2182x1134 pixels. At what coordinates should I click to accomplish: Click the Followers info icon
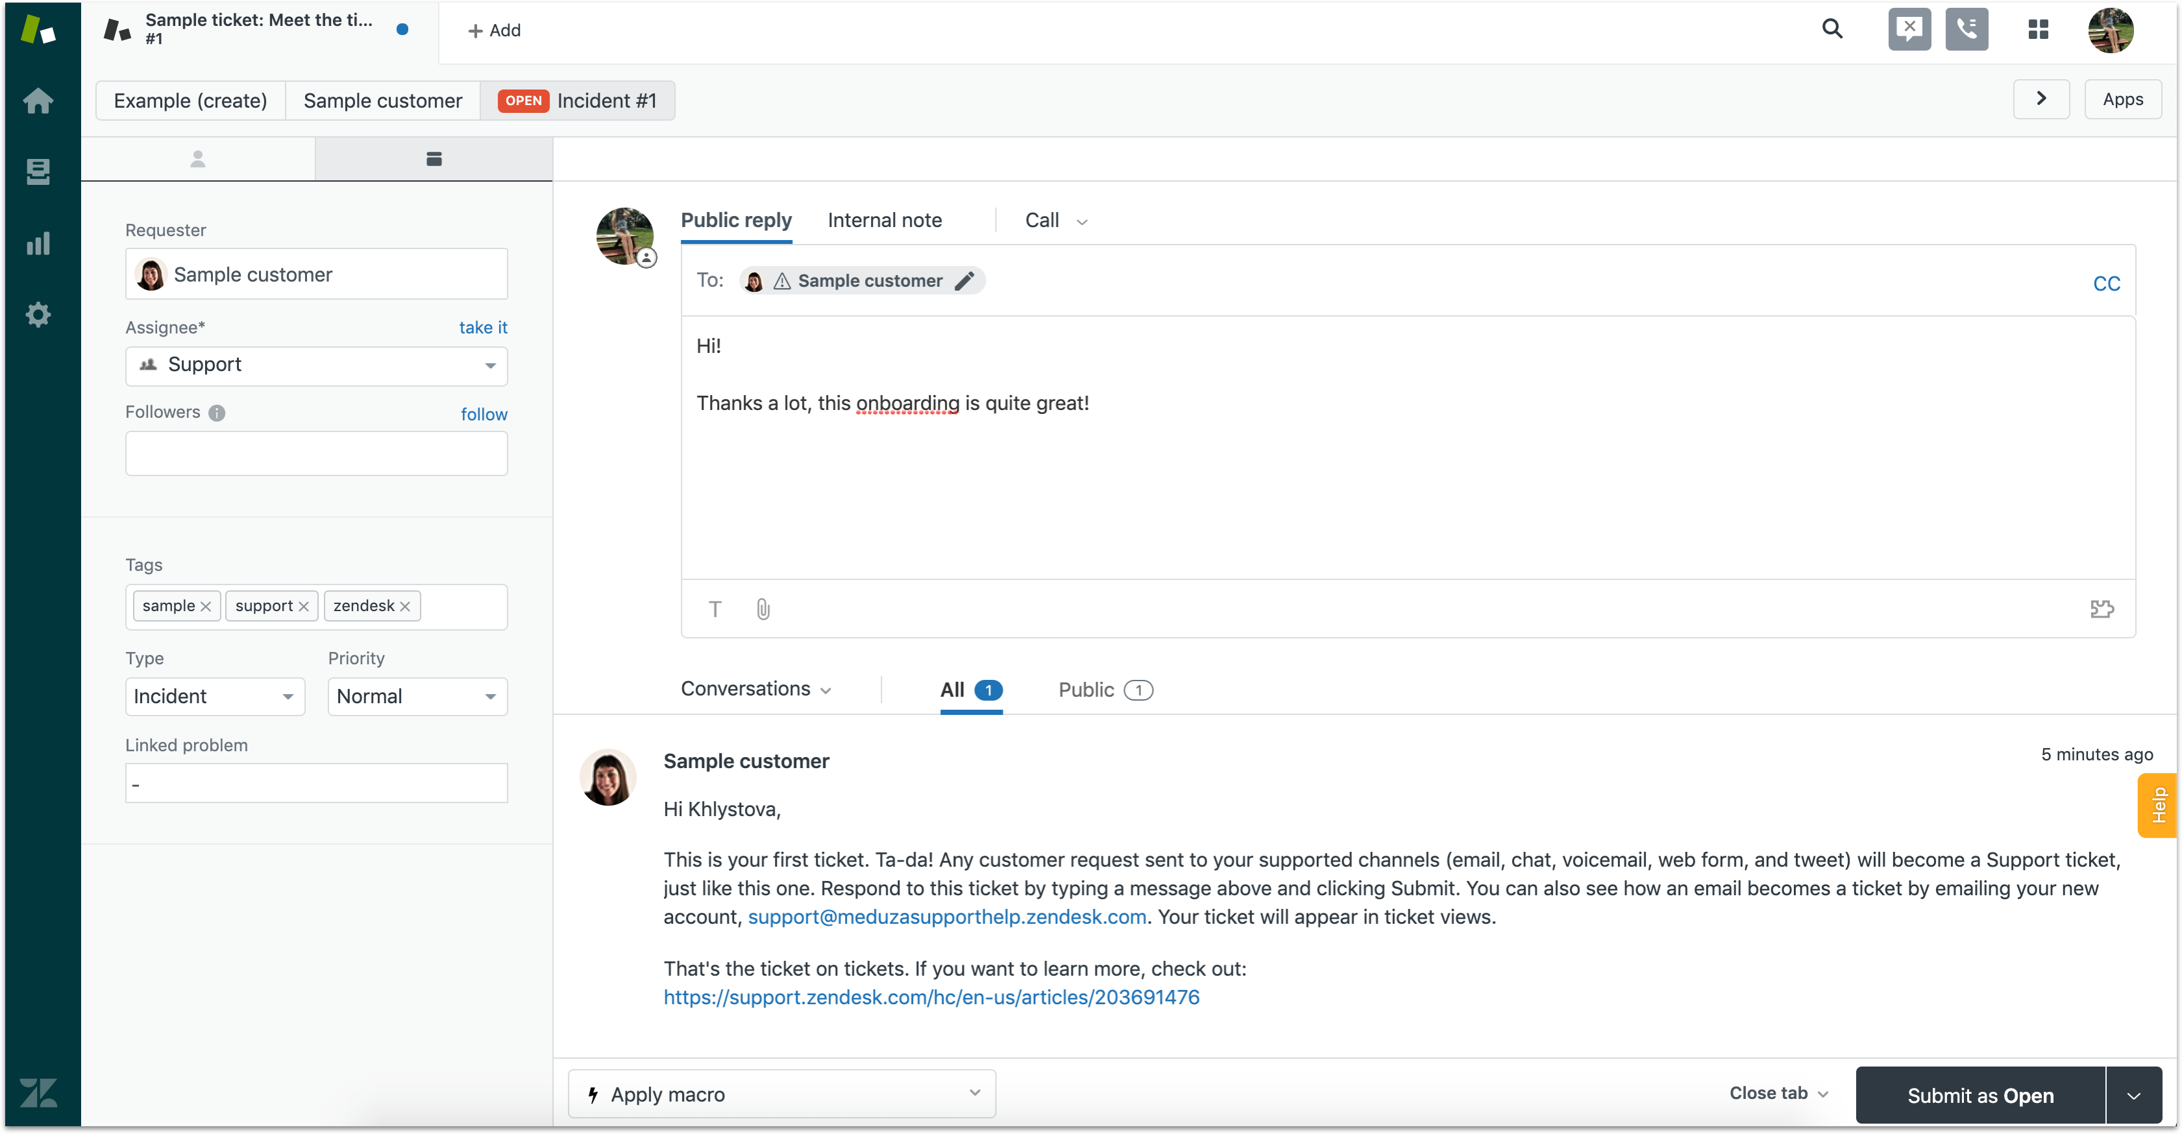tap(217, 413)
